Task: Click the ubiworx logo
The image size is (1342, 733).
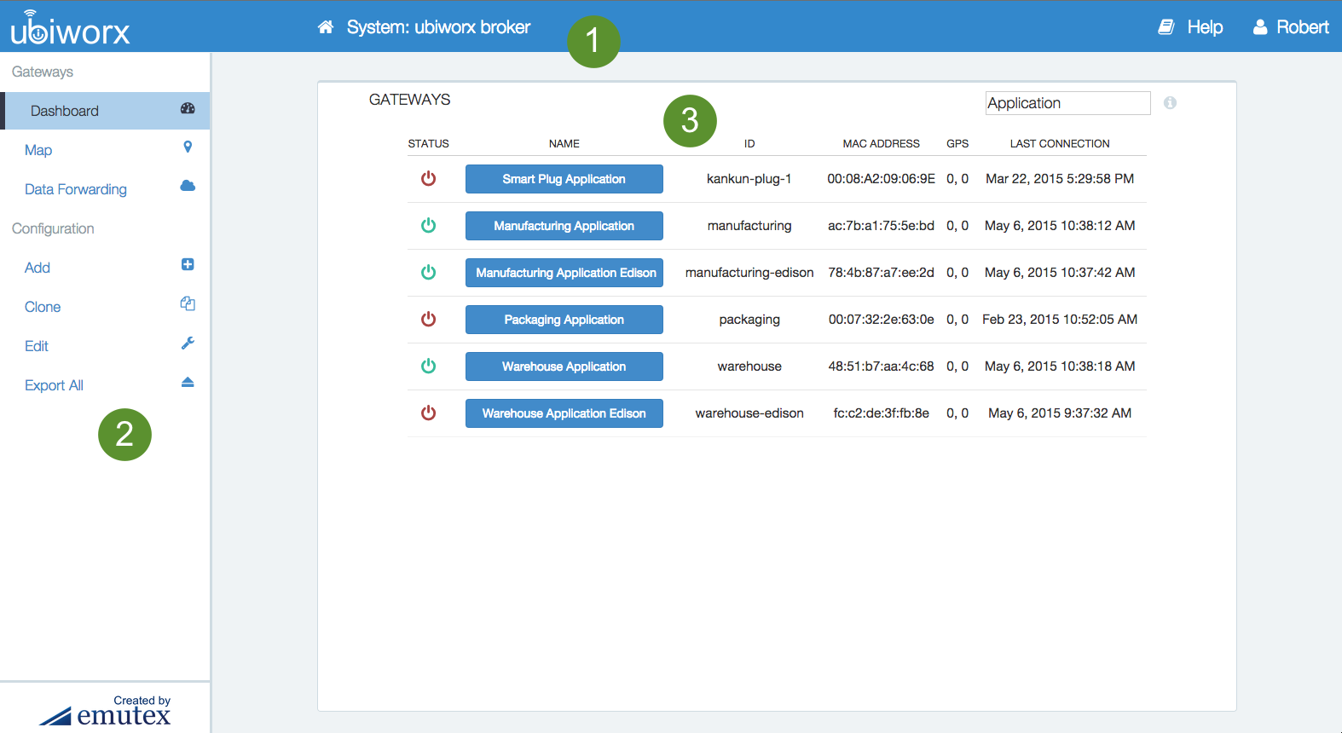Action: click(70, 28)
